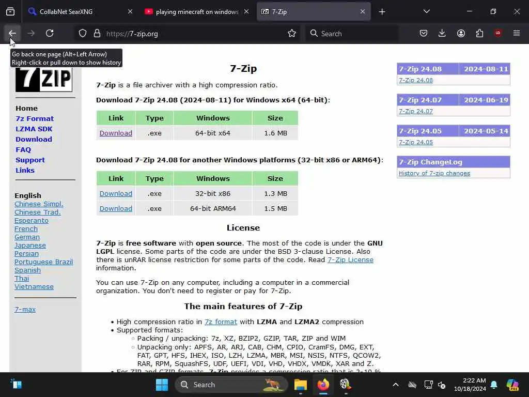This screenshot has height=397, width=529.
Task: Close the CollabNet SearXNG tab
Action: [130, 12]
